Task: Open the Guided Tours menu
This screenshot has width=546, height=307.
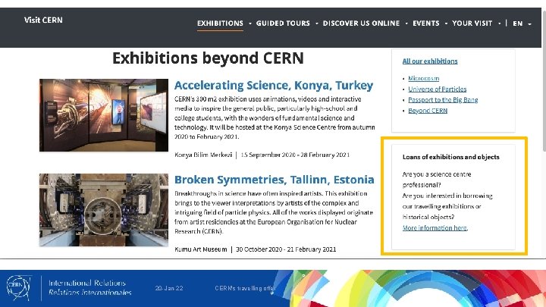Action: [283, 23]
